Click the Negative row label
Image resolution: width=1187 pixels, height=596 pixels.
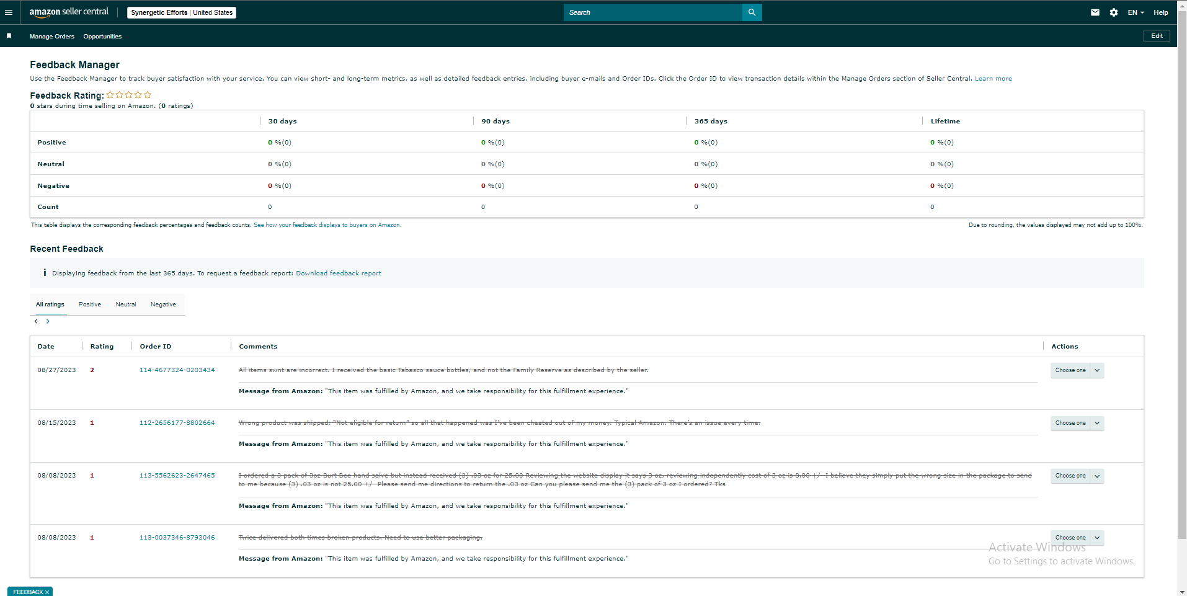tap(53, 186)
